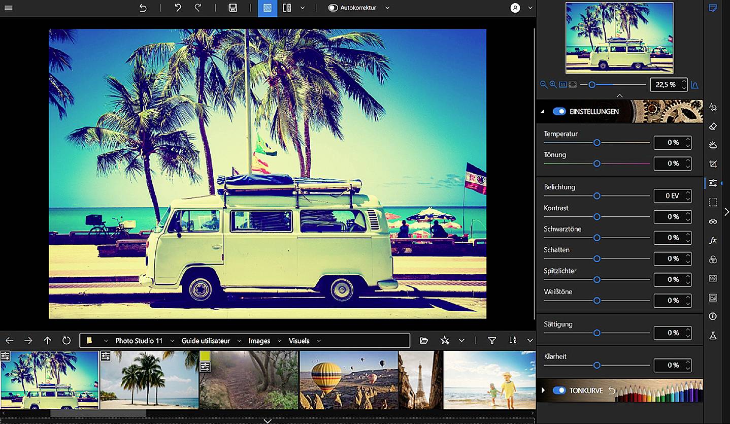The width and height of the screenshot is (730, 424).
Task: Click the favorites star icon
Action: [445, 341]
